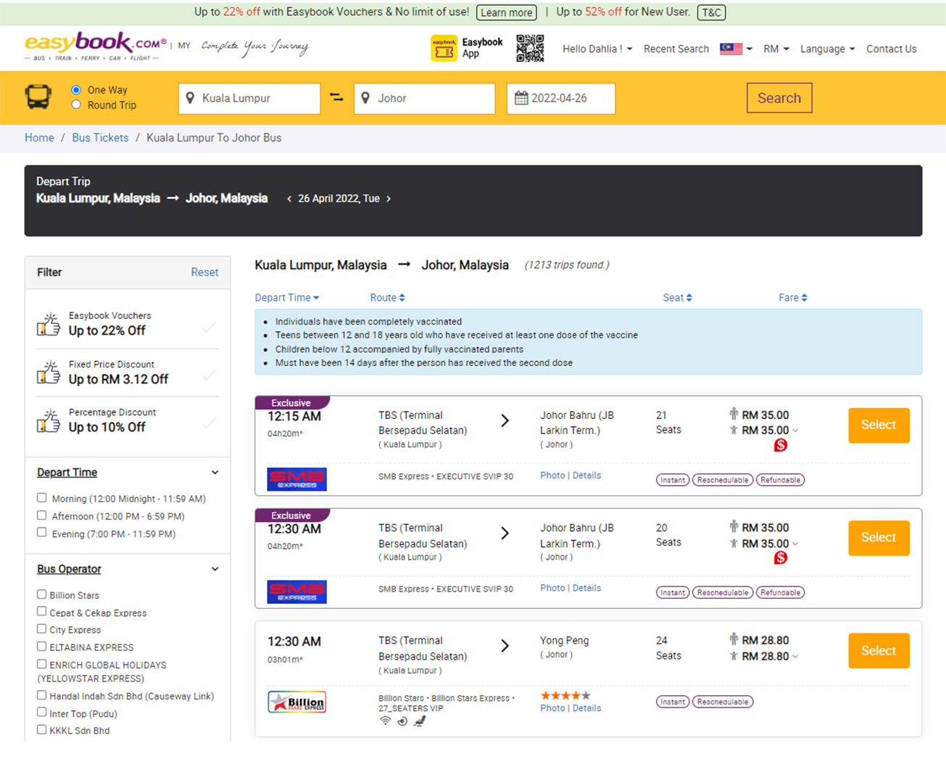Reset all filters
This screenshot has height=764, width=946.
tap(204, 273)
